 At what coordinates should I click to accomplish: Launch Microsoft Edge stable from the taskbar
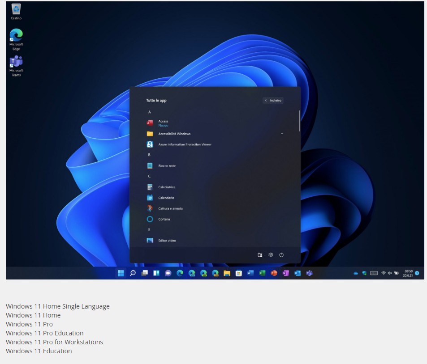pos(180,273)
